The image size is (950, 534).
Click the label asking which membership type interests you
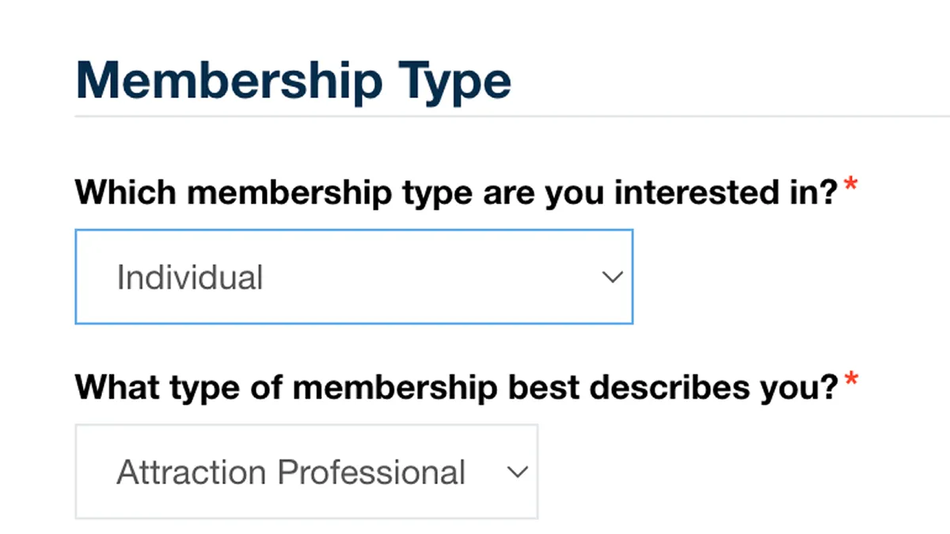455,191
